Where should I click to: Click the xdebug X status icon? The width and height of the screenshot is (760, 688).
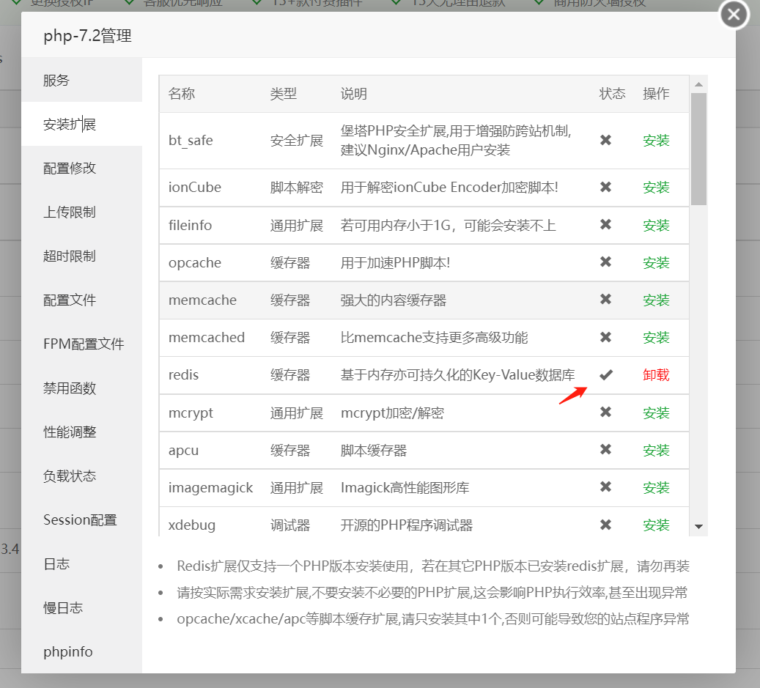[x=605, y=525]
